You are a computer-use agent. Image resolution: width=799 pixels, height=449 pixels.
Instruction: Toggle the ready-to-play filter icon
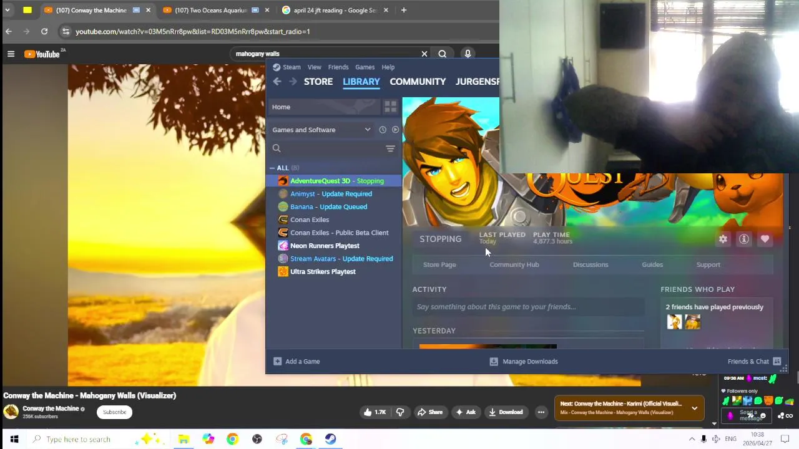click(395, 130)
